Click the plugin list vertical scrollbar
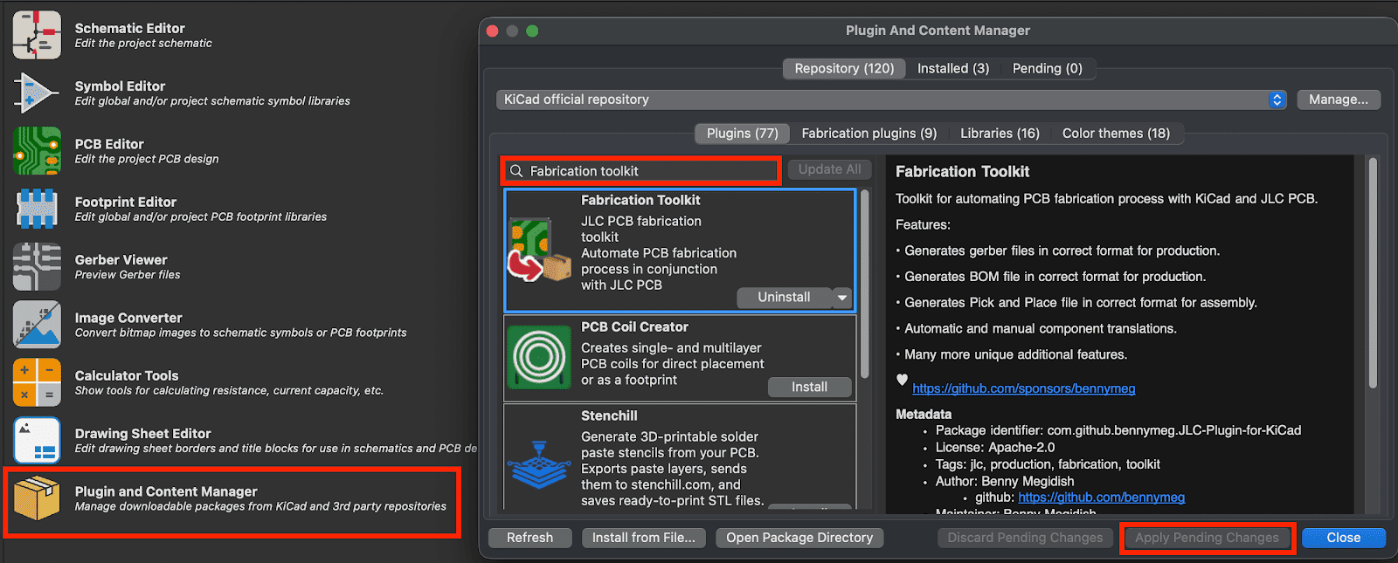This screenshot has width=1398, height=563. (865, 284)
